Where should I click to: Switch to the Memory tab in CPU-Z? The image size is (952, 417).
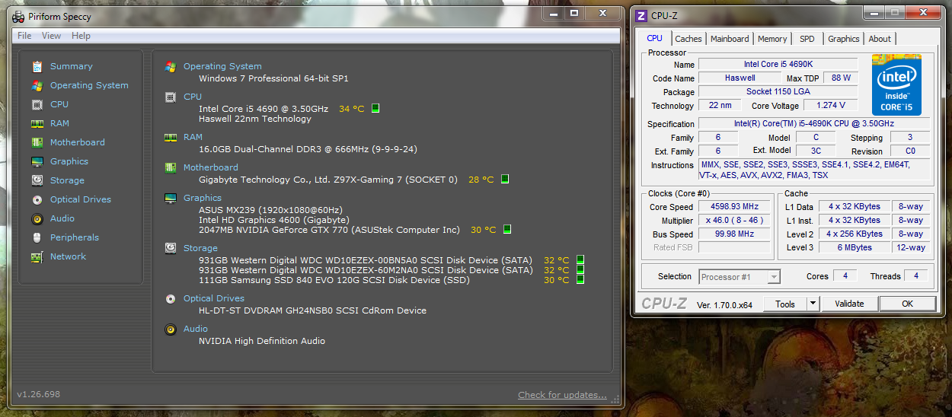coord(772,39)
